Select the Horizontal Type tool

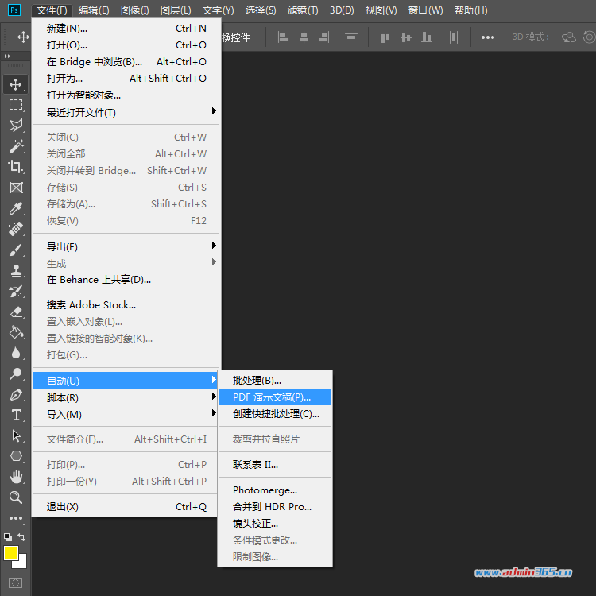(16, 415)
